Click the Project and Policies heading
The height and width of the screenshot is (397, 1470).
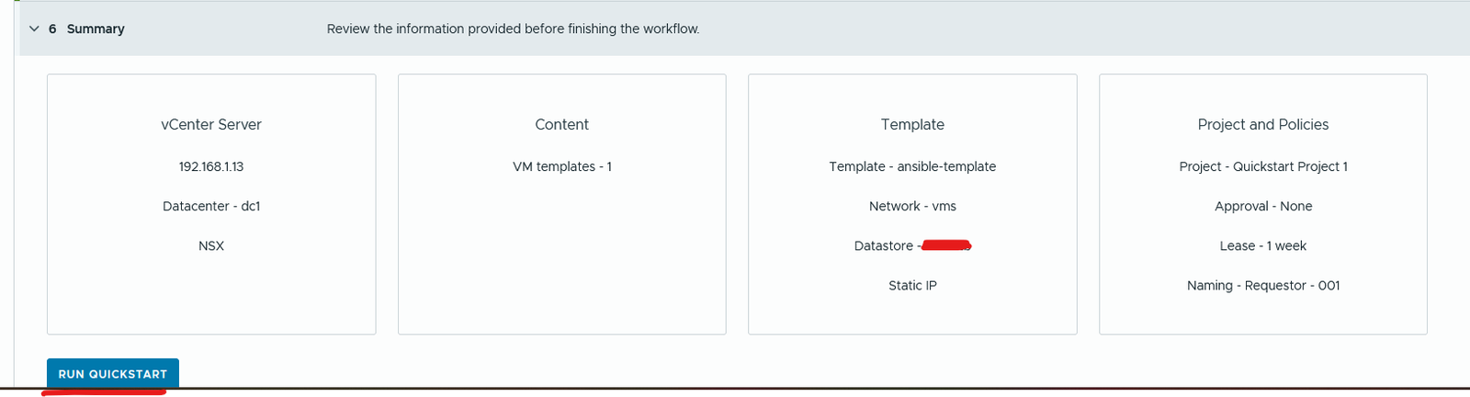pos(1263,124)
